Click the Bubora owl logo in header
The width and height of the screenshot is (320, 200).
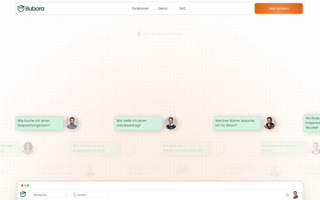[x=31, y=8]
